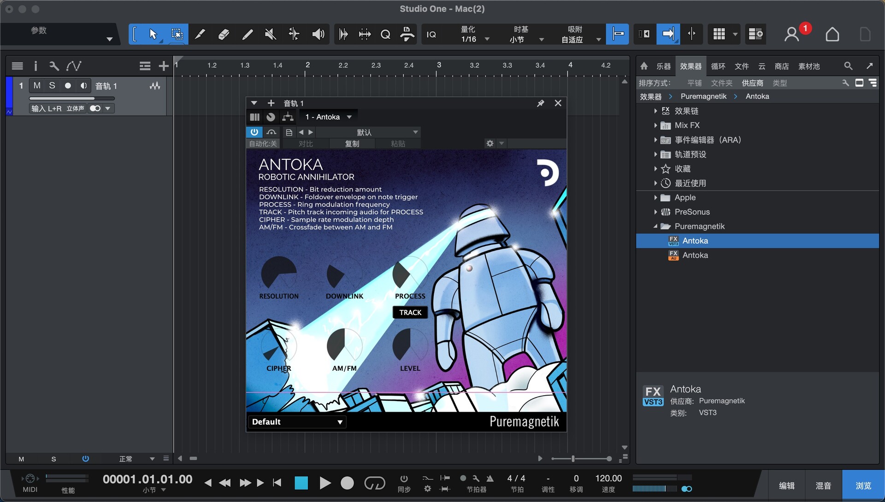Expand the PreSonus vendor folder

tap(655, 212)
